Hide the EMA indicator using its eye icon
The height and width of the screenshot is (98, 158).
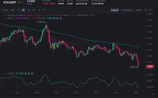point(54,18)
